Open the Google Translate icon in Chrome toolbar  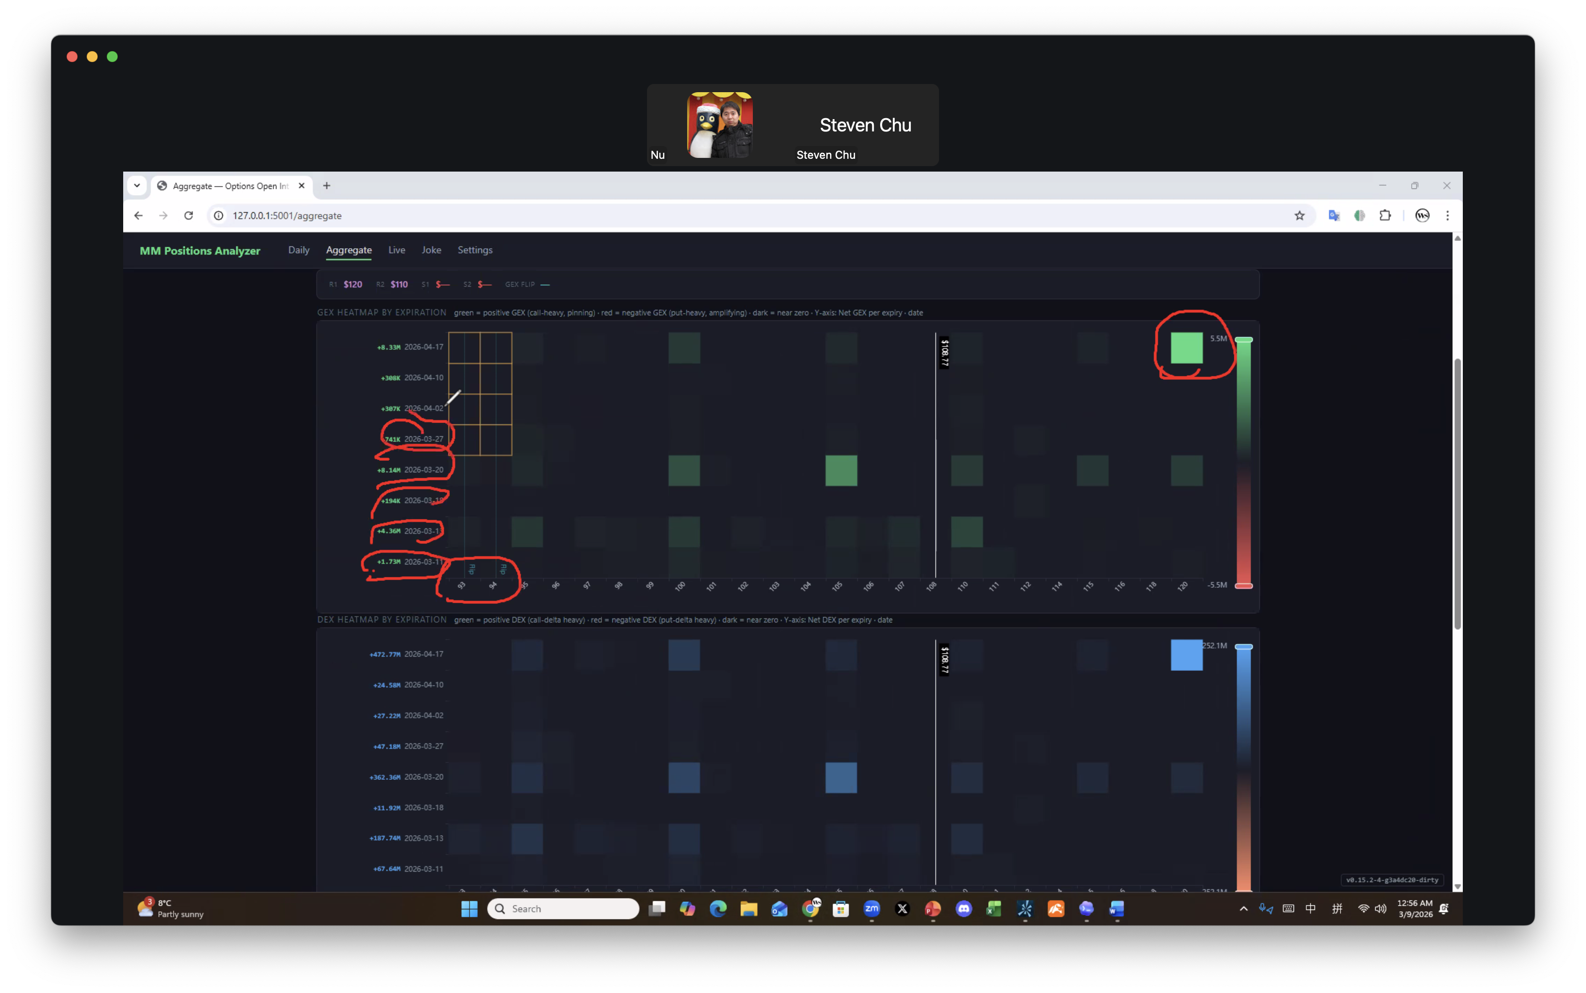tap(1333, 215)
